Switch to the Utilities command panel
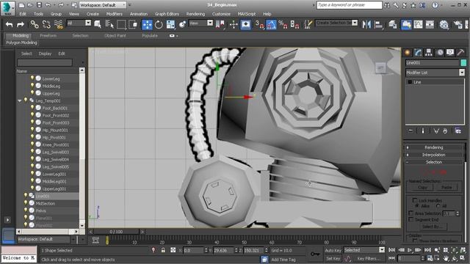 click(460, 53)
